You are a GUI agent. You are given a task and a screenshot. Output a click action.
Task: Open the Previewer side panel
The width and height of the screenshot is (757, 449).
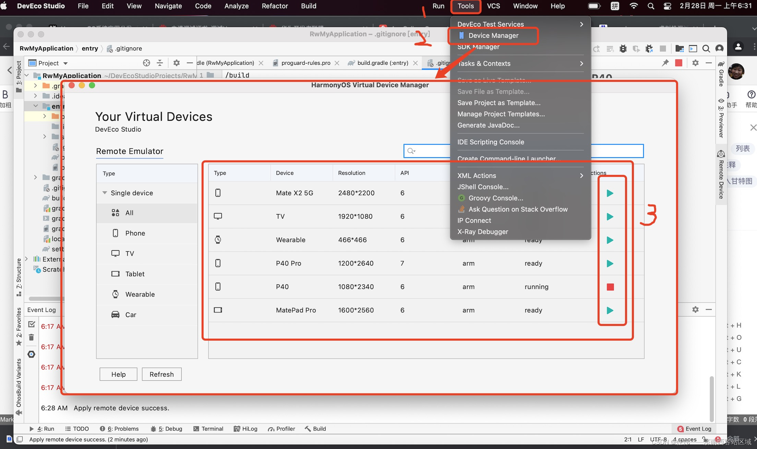point(721,118)
